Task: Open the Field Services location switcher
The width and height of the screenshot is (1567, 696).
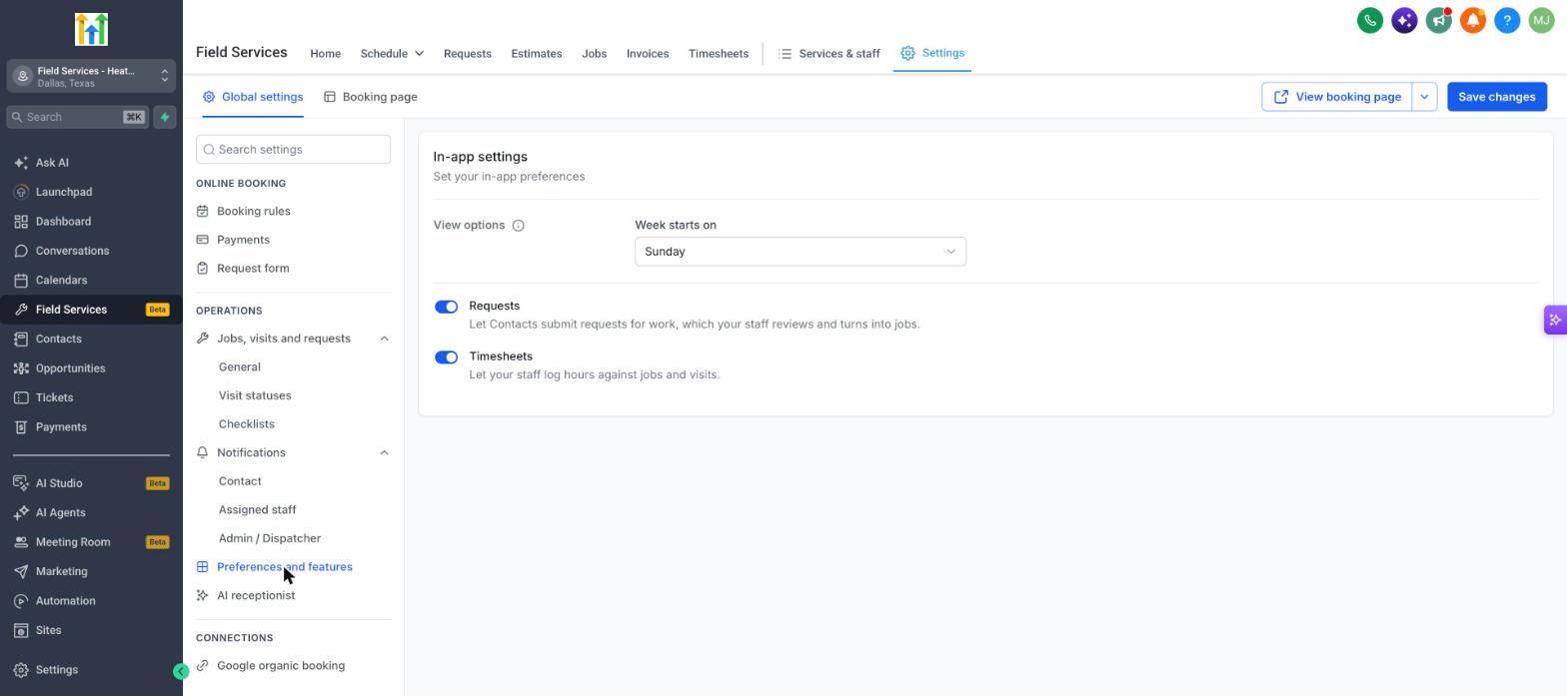Action: (91, 76)
